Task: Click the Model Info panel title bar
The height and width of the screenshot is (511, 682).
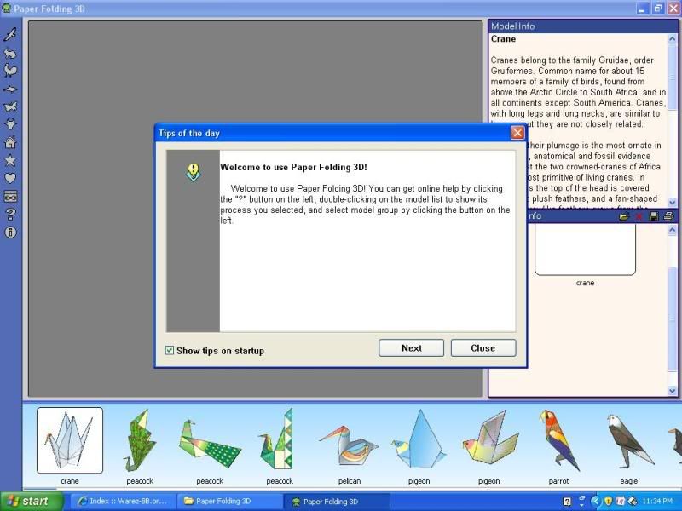Action: (583, 26)
